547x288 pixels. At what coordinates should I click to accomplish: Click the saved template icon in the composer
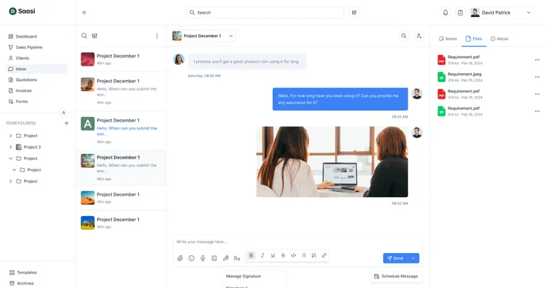214,259
